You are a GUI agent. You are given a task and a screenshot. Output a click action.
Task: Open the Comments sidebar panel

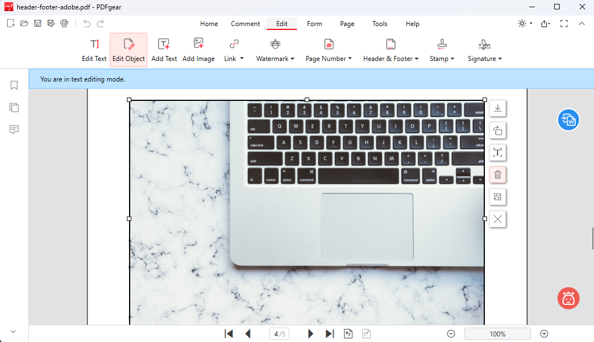tap(14, 129)
